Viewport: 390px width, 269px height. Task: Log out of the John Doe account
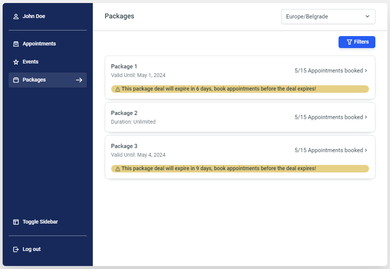(31, 249)
